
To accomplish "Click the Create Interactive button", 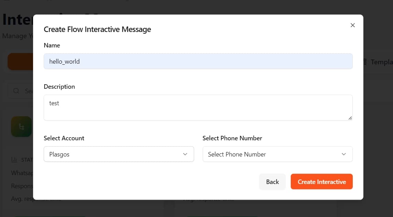I will coord(321,182).
